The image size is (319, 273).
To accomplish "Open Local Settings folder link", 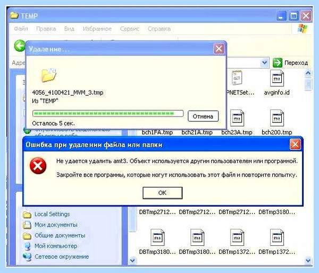I will point(52,214).
